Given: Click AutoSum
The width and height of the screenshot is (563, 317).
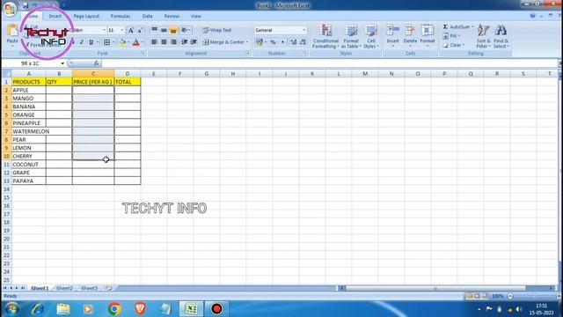Looking at the screenshot, I should (456, 27).
